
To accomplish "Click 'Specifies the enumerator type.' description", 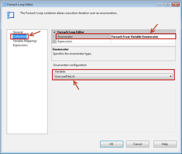I will click(72, 54).
